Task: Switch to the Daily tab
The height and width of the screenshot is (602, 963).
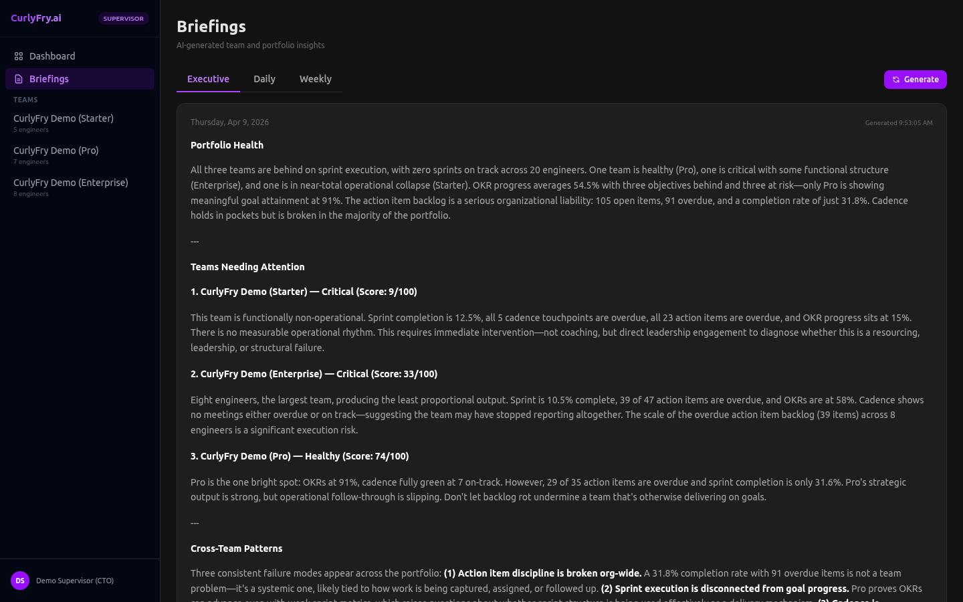Action: point(264,79)
